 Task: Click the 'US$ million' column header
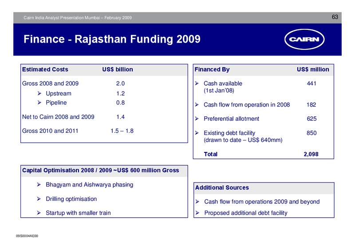coord(313,69)
